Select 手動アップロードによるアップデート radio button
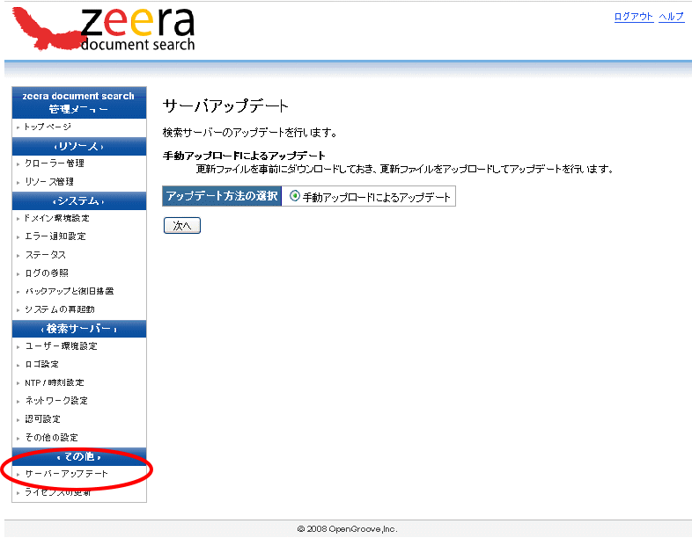 point(294,196)
